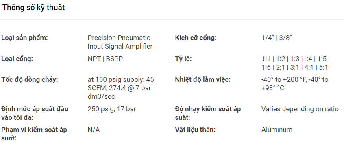344x155 pixels.
Task: Select 'Phạm vi kiểm soát áp suất:' label
Action: click(34, 134)
